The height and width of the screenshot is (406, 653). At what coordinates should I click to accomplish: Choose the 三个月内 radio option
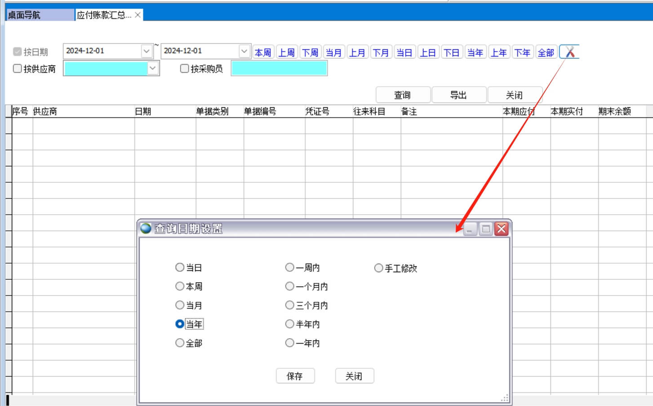tap(290, 305)
